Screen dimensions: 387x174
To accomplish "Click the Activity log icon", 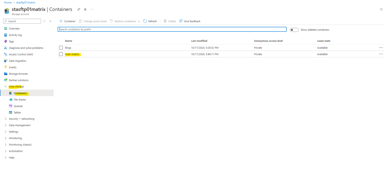I will 6,35.
